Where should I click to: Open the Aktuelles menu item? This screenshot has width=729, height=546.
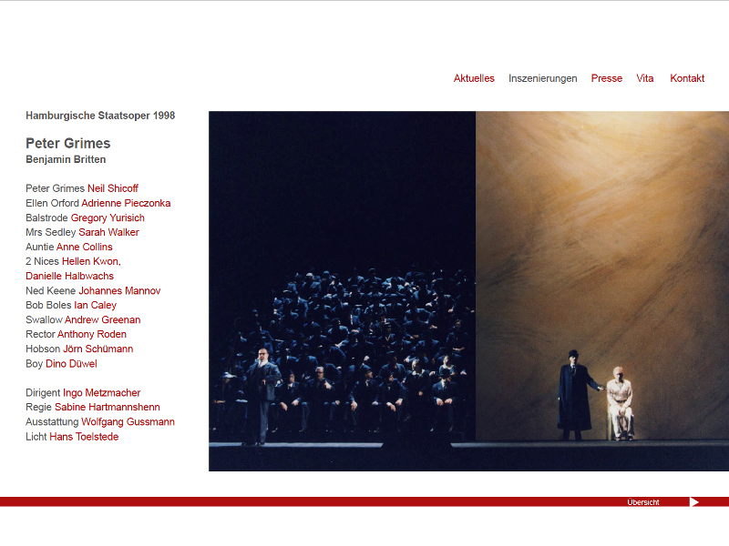474,78
